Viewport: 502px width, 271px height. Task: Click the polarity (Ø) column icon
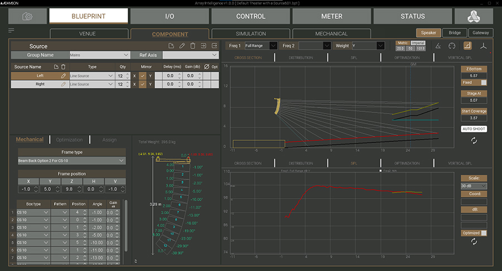pos(206,66)
